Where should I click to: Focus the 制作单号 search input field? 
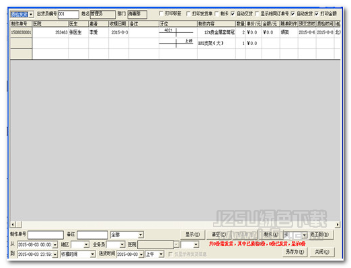click(x=46, y=235)
